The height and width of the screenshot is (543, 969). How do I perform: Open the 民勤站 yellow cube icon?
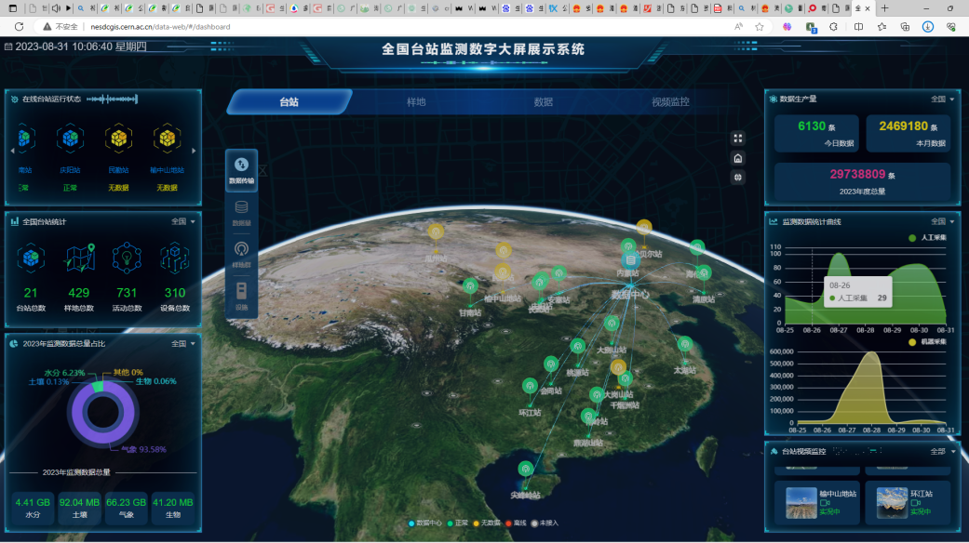(118, 139)
